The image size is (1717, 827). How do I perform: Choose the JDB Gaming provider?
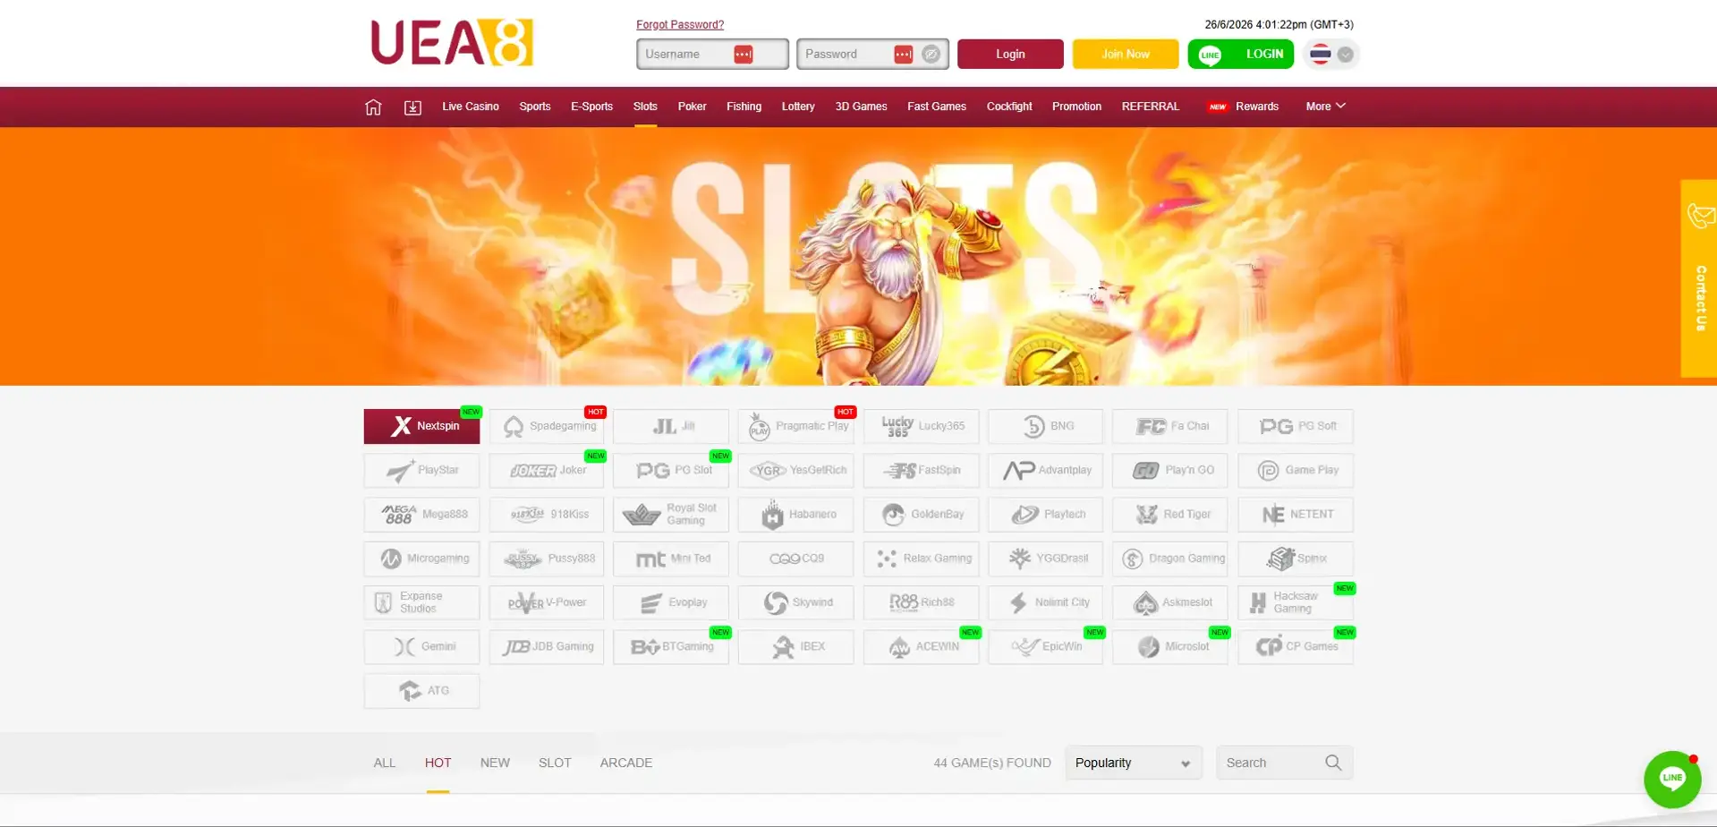[x=547, y=646]
